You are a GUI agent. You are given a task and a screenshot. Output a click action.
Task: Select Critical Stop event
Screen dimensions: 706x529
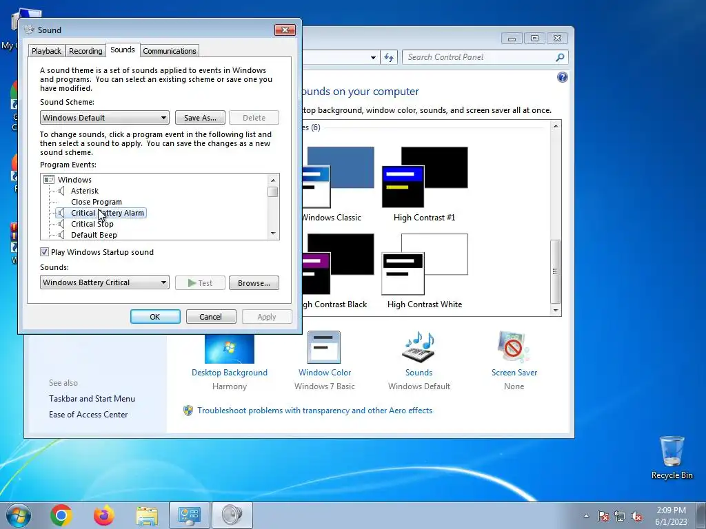[x=92, y=224]
